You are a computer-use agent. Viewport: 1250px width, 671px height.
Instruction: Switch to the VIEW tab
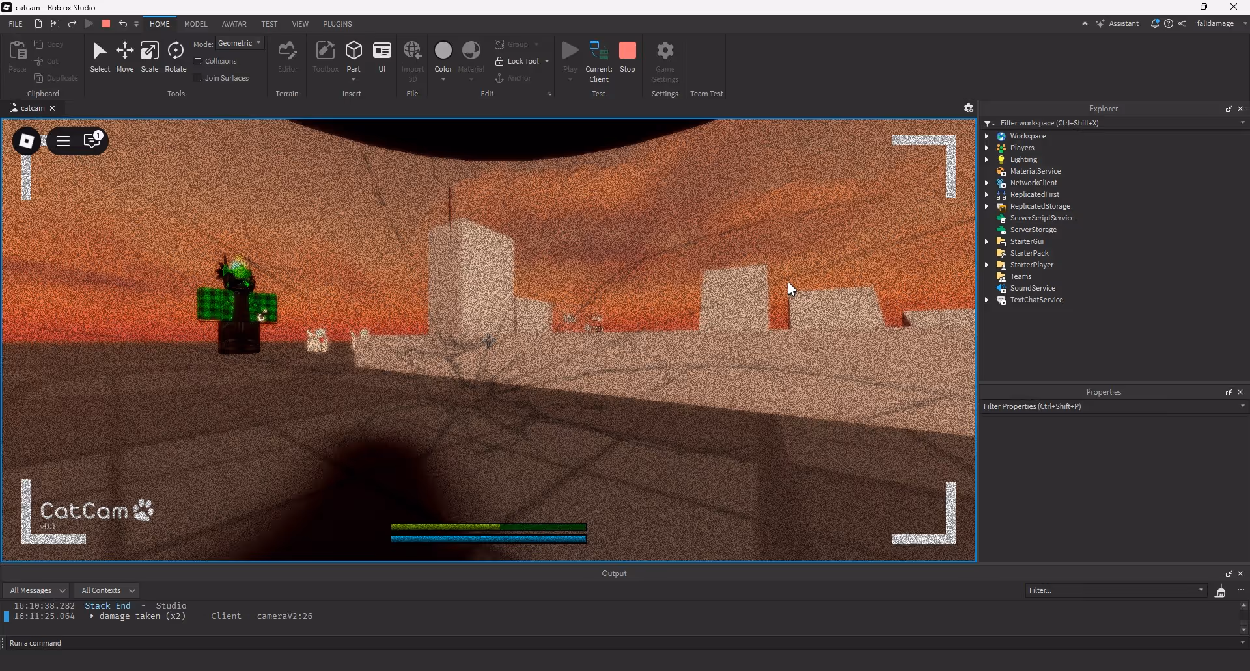pos(300,24)
